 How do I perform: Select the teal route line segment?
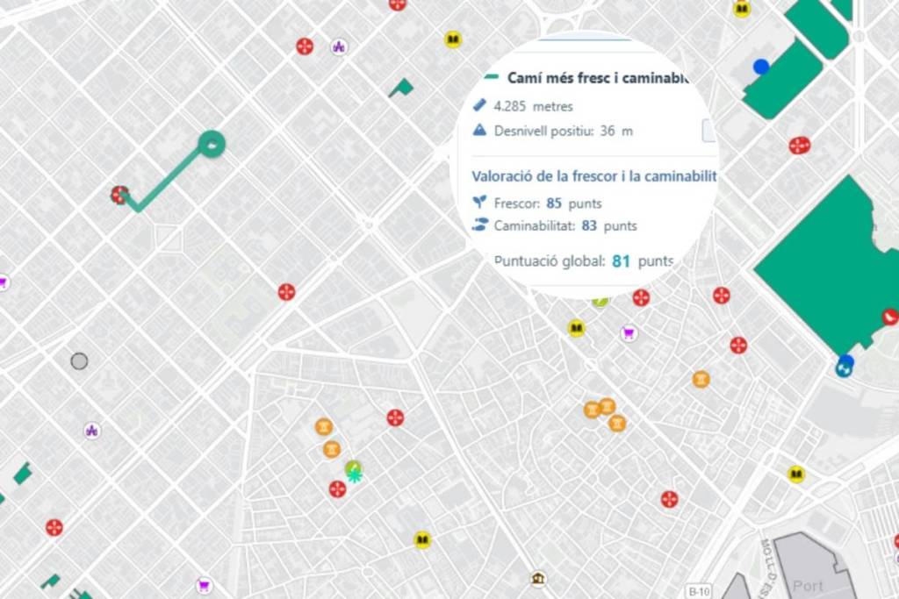pyautogui.click(x=168, y=177)
